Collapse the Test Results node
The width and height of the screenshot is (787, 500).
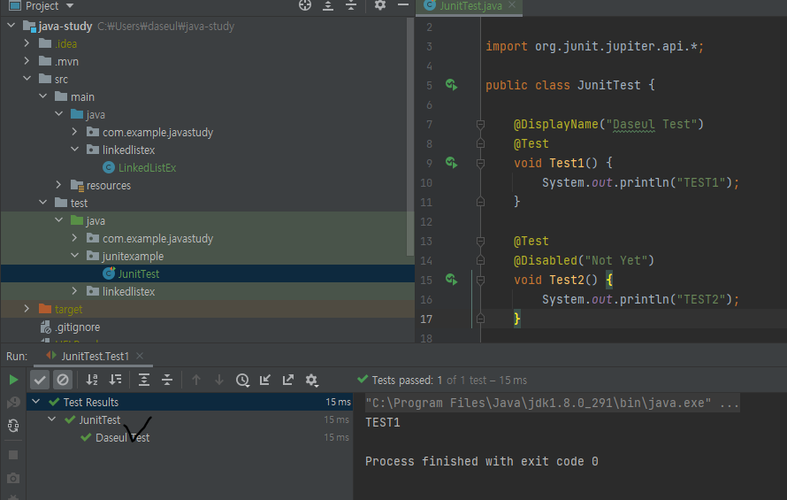coord(35,402)
